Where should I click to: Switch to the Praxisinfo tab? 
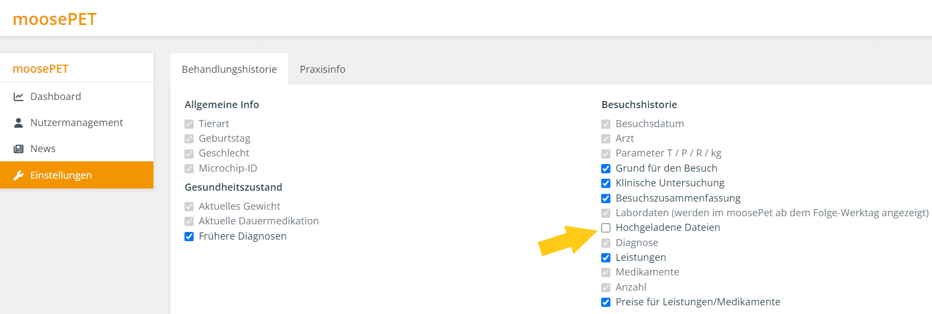click(323, 69)
